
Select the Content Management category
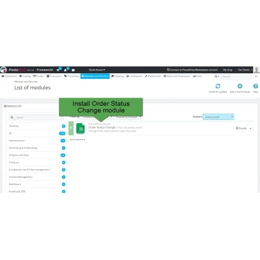coord(36,177)
